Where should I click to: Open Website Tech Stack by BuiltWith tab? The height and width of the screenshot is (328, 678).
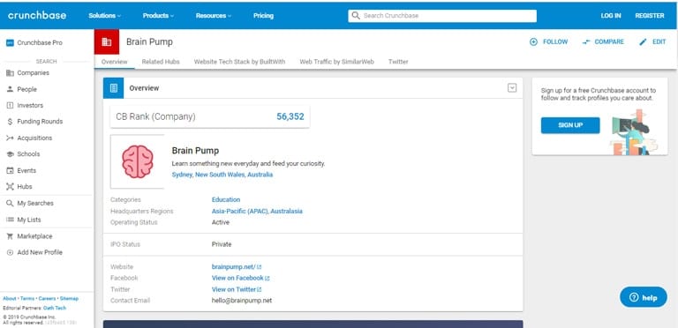coord(239,62)
